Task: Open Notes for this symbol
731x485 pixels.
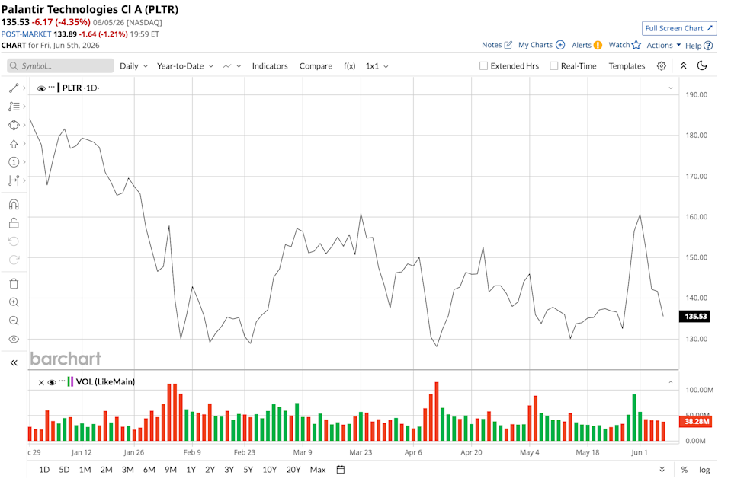Action: tap(497, 45)
